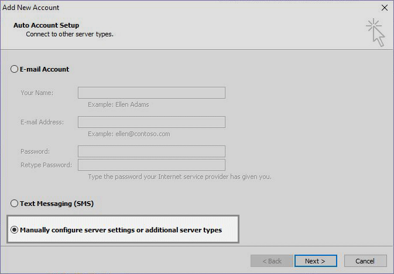Screen dimensions: 394x274
Task: Click the Auto Account Setup heading
Action: pyautogui.click(x=46, y=26)
